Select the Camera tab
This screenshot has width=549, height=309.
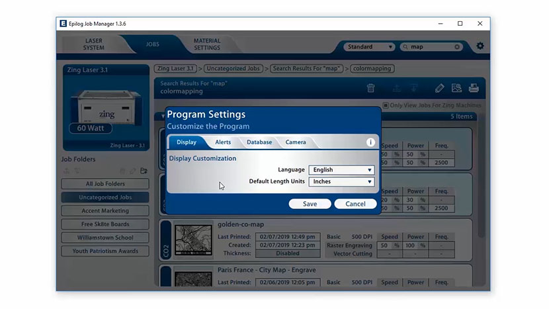tap(296, 142)
